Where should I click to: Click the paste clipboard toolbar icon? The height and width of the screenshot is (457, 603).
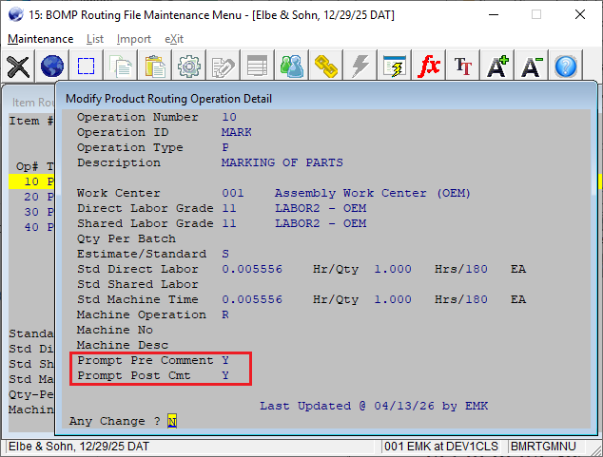(155, 67)
